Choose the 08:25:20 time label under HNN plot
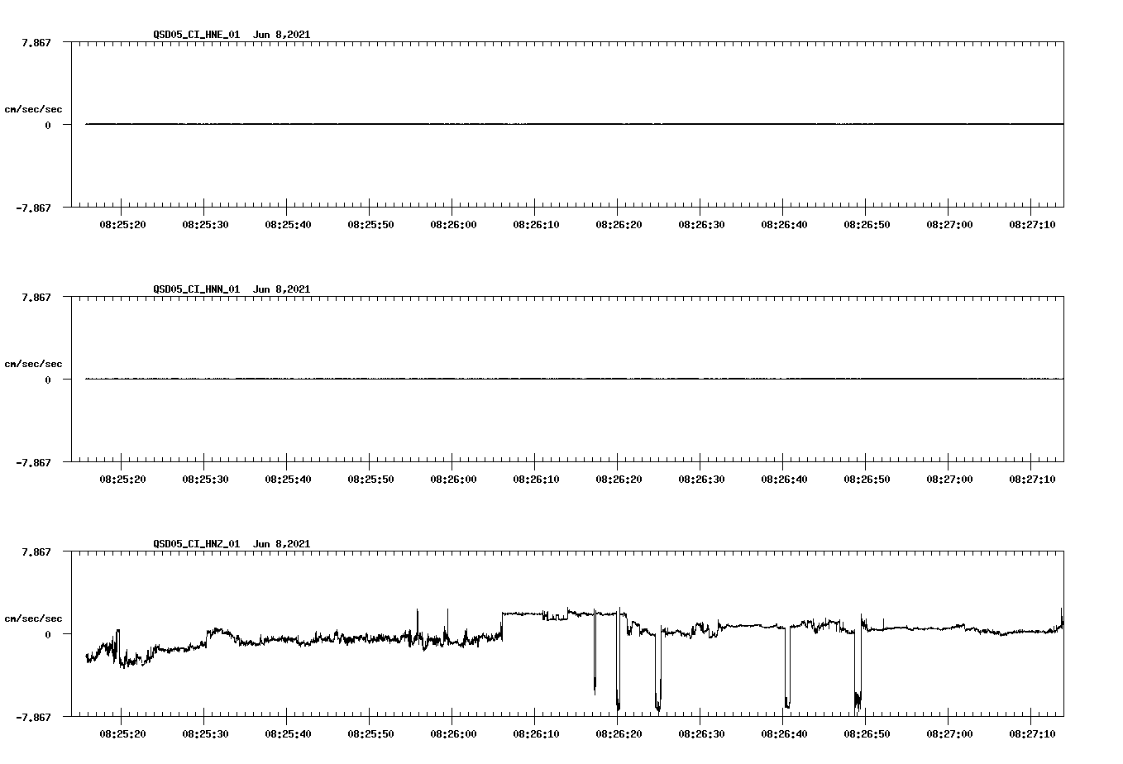Viewport: 1123px width, 764px height. pos(122,480)
